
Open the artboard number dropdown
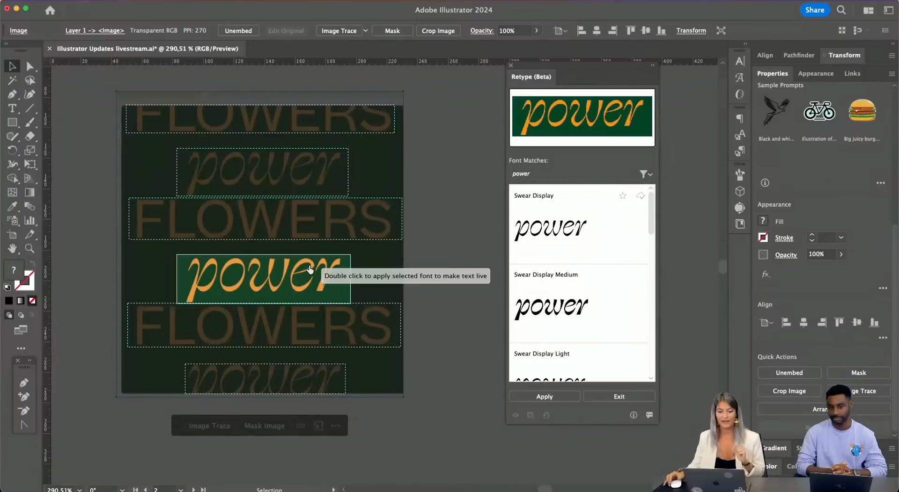[x=180, y=490]
